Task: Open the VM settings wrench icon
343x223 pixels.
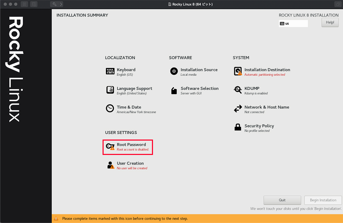Action: click(x=54, y=4)
